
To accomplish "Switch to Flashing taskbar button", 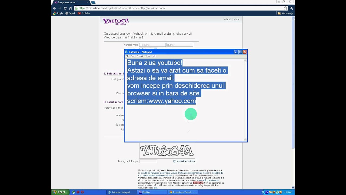I will point(151,192).
